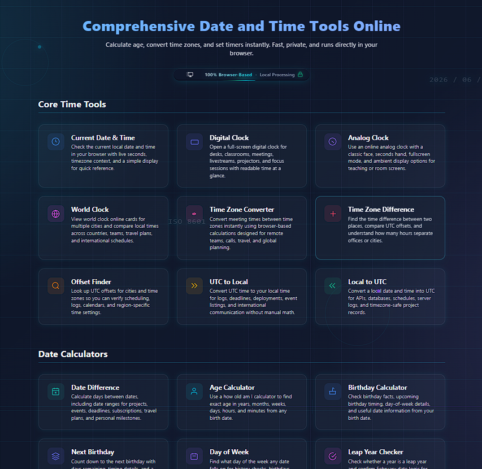The height and width of the screenshot is (469, 482).
Task: Click the Core Time Tools heading
Action: (72, 104)
